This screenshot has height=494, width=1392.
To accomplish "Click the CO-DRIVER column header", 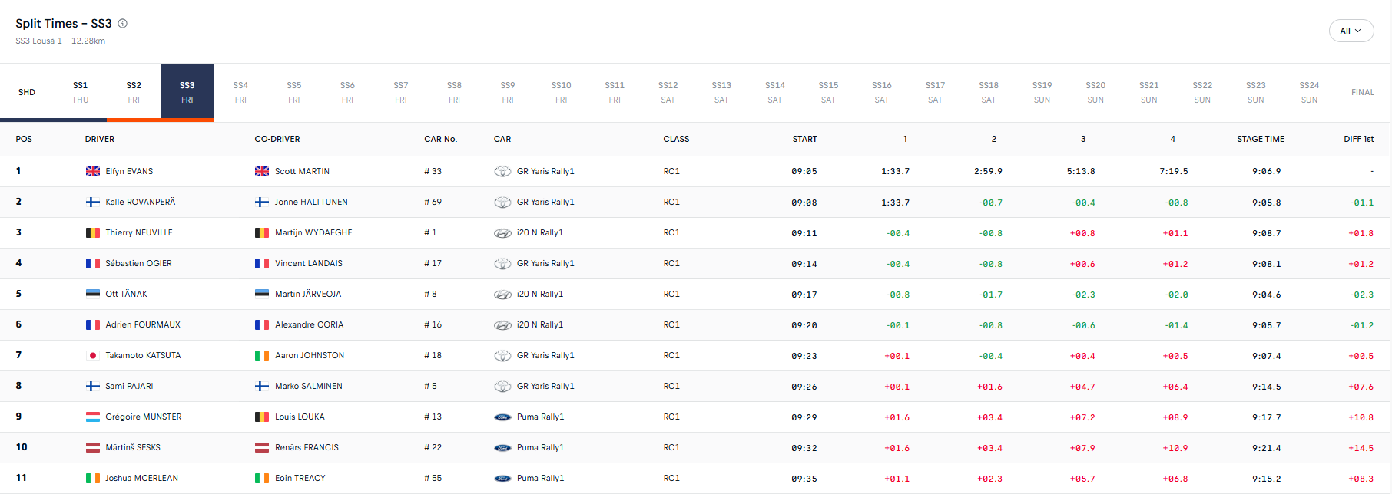I will [277, 139].
